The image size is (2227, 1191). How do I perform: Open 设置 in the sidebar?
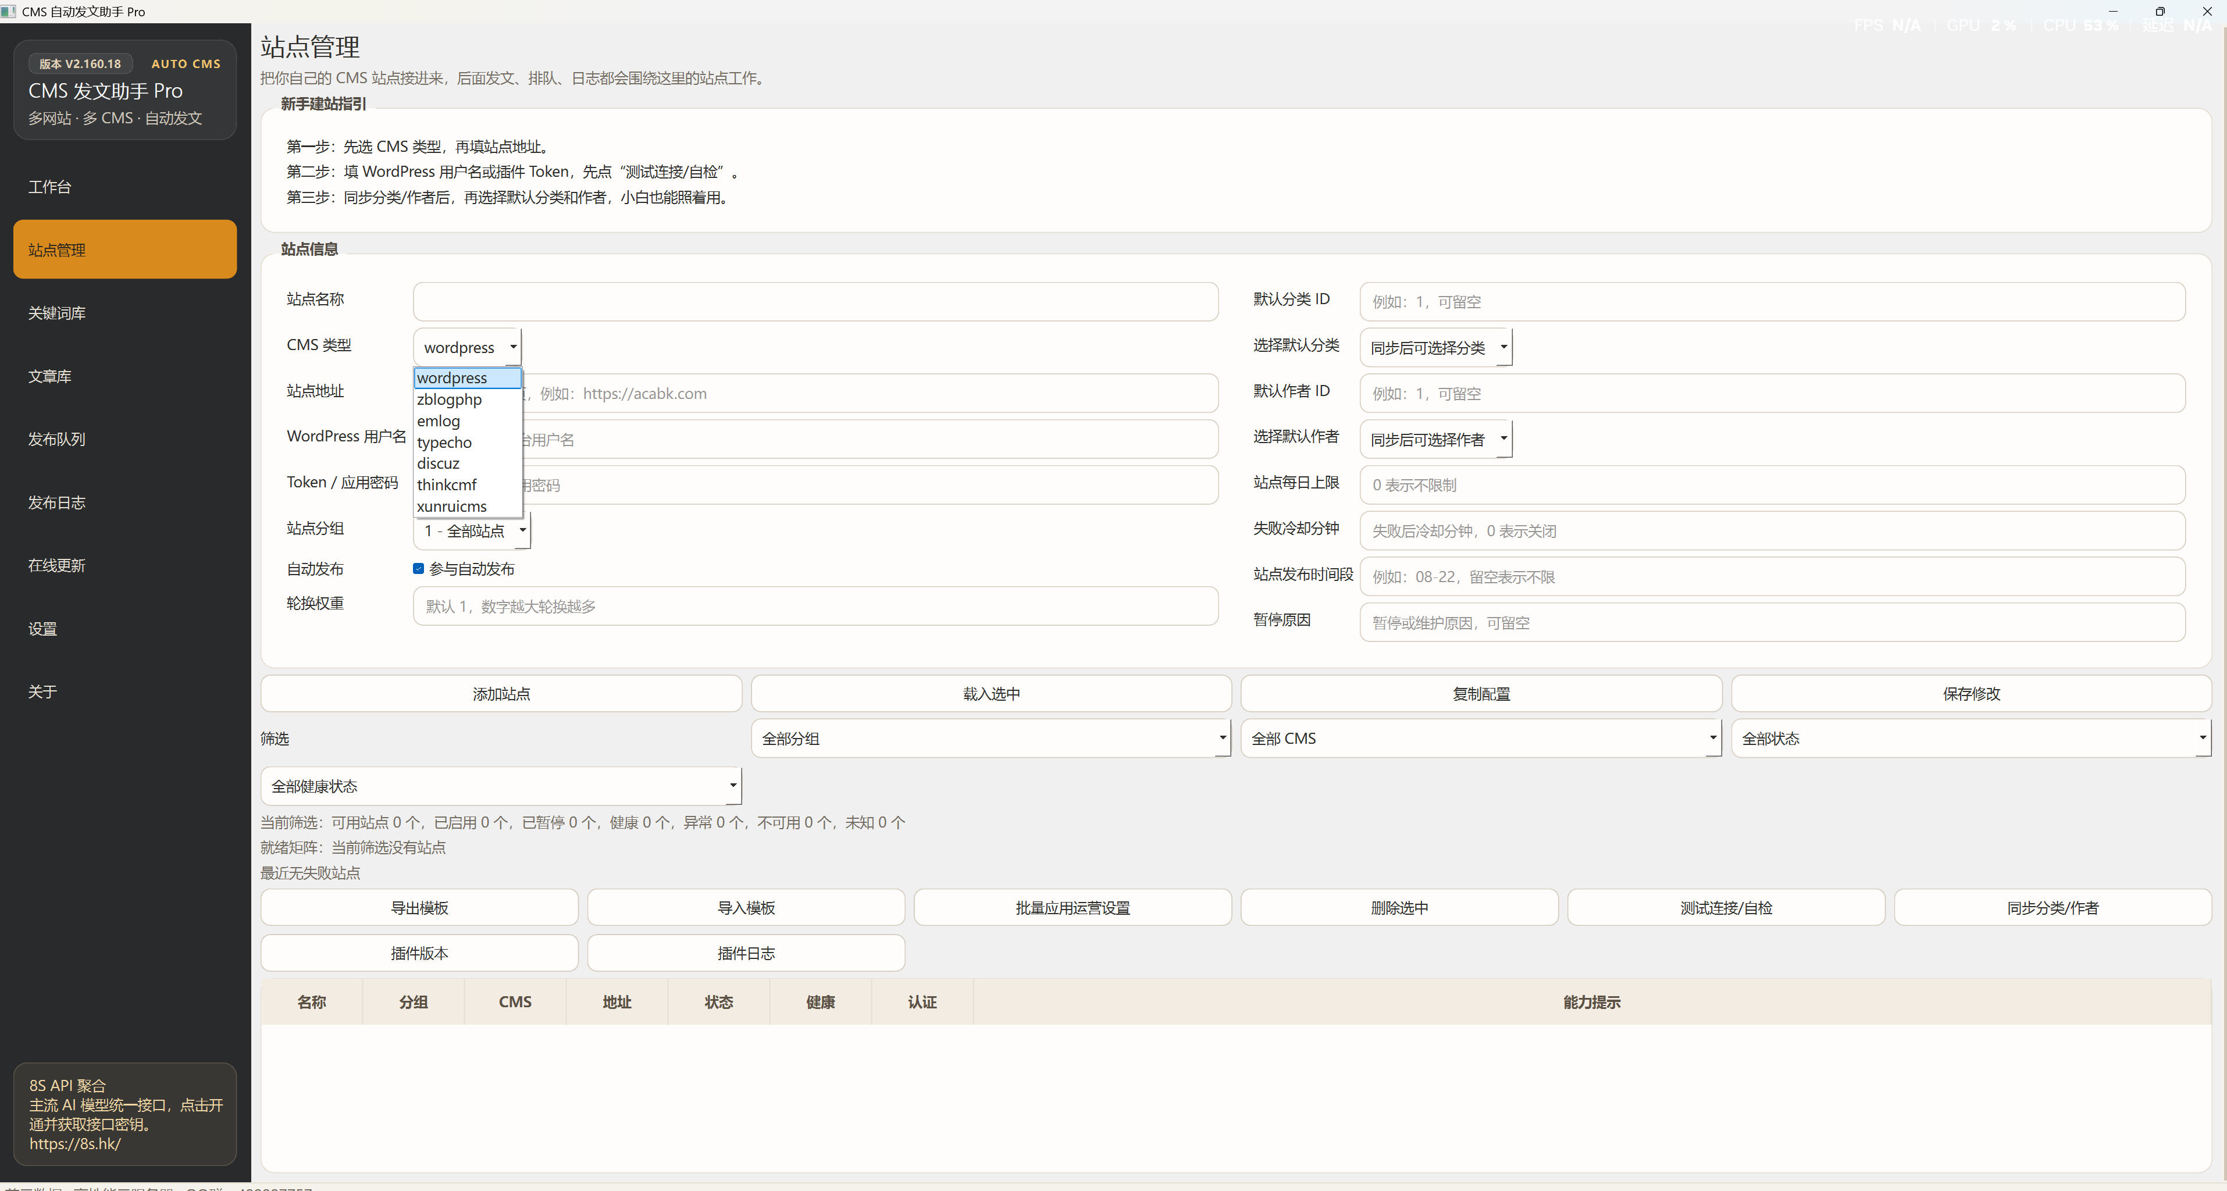point(124,628)
